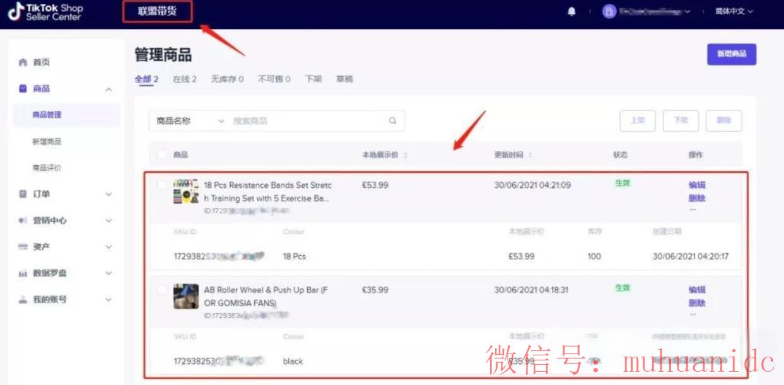Switch to the 在线 2 tab
The image size is (784, 385).
[185, 79]
